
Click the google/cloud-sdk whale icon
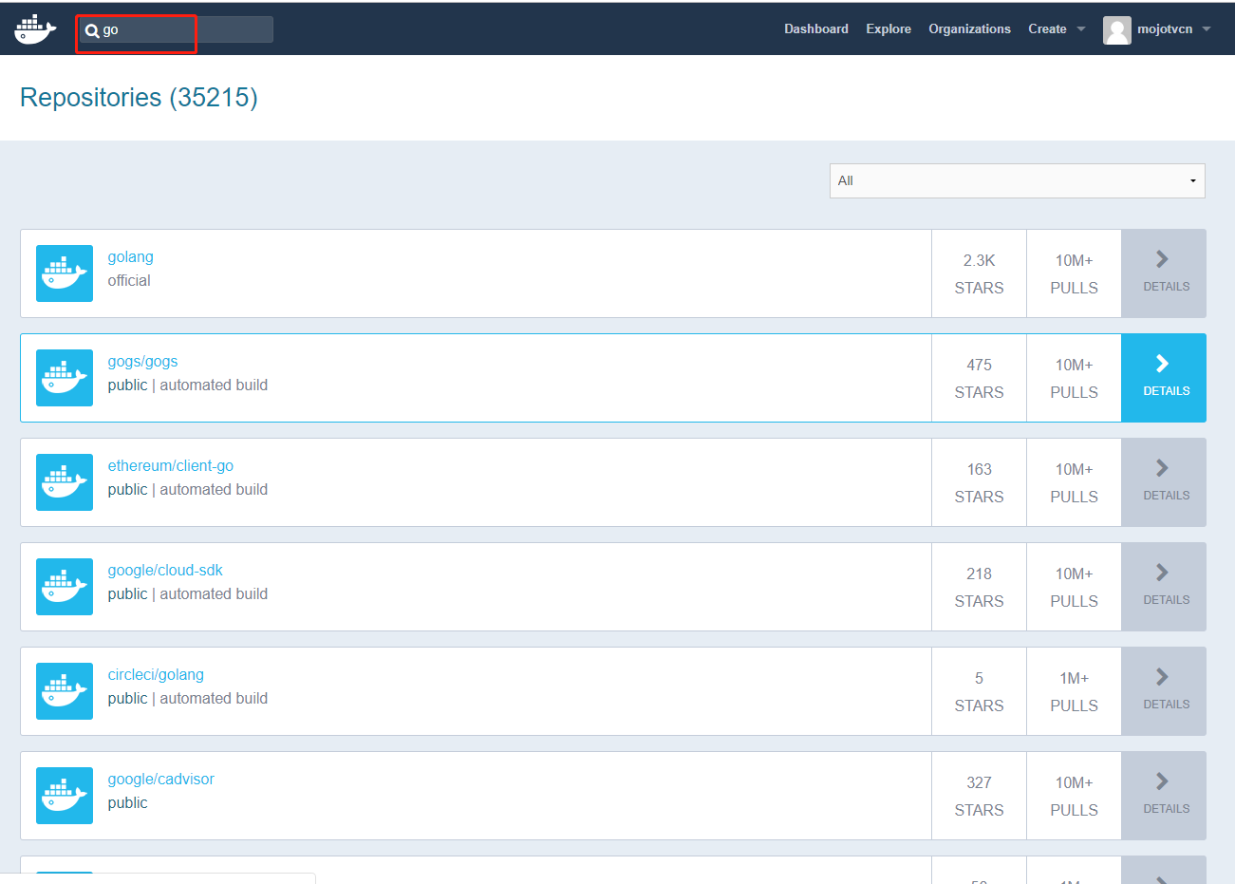[65, 587]
